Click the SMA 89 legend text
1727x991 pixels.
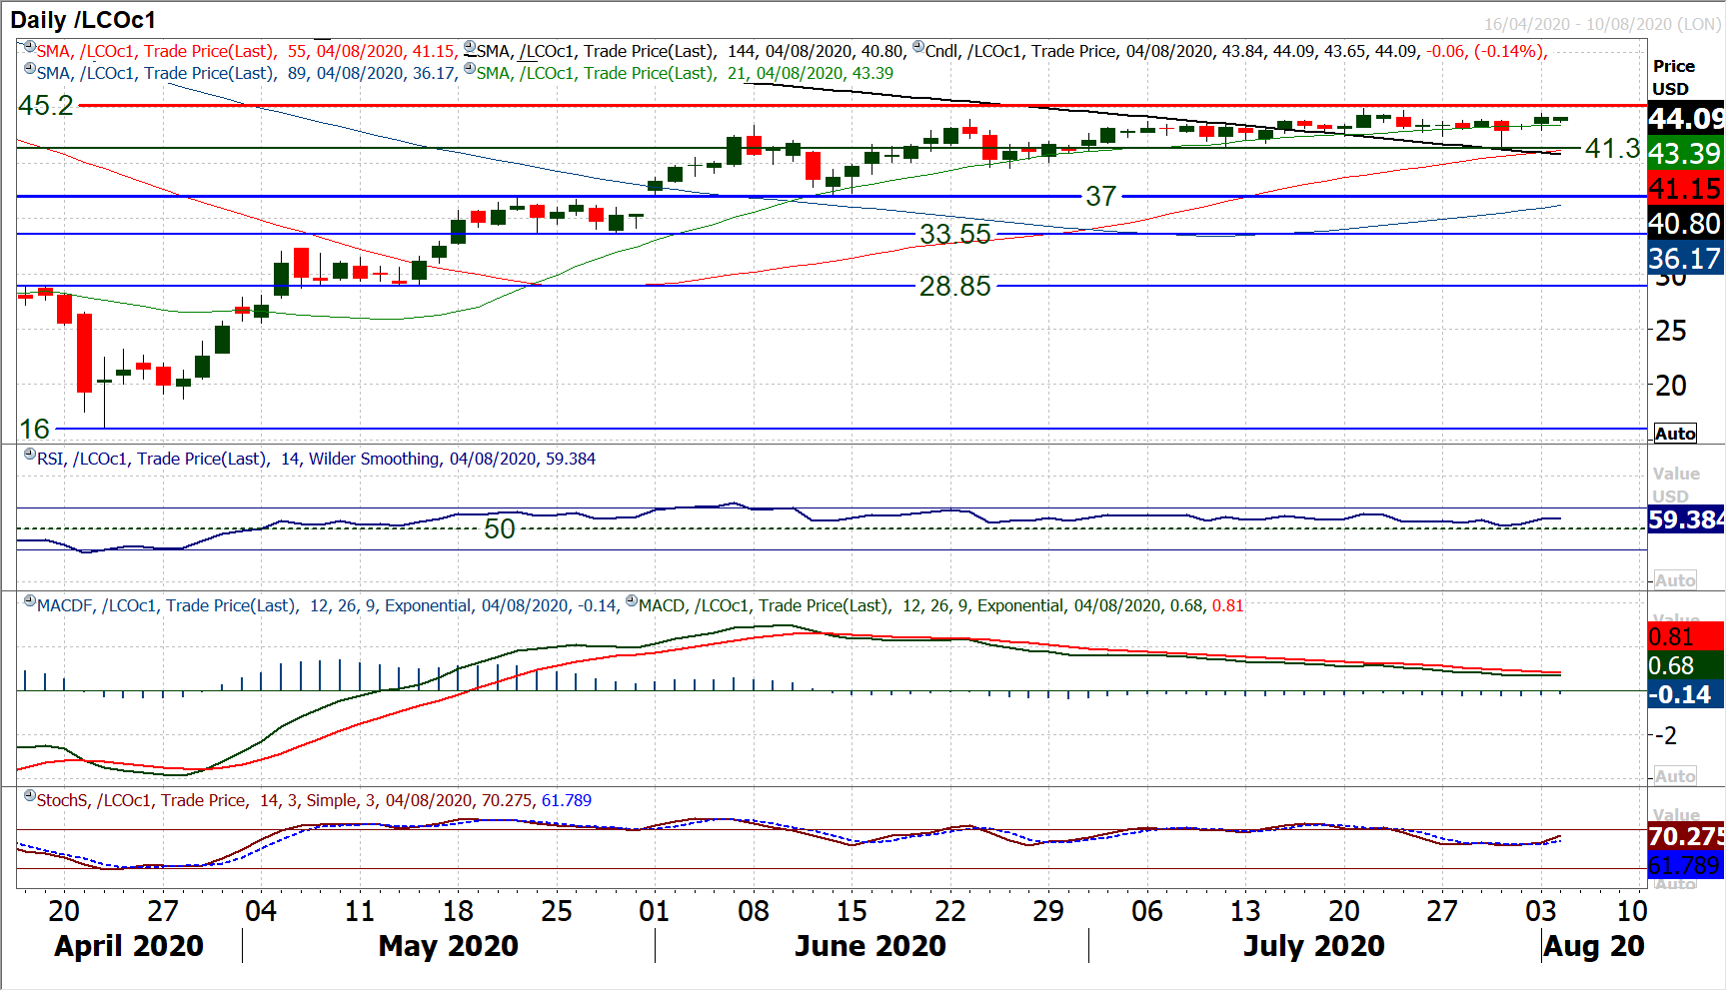247,73
